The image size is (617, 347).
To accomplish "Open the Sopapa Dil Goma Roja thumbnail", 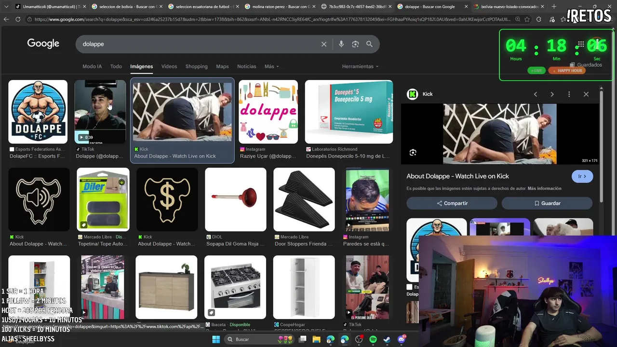I will click(x=235, y=200).
